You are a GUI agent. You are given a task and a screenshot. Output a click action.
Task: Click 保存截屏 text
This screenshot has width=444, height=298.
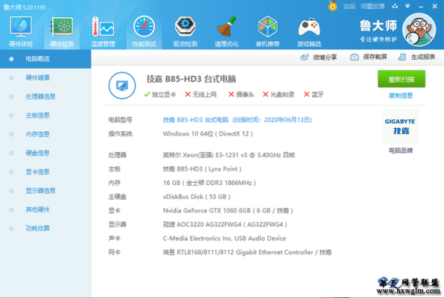[375, 57]
